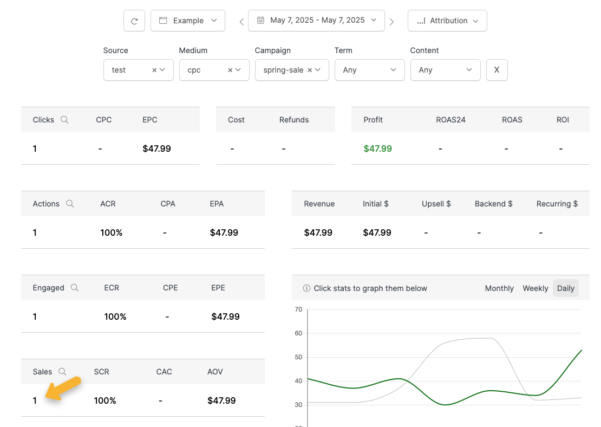
Task: Switch graph to Monthly view
Action: click(499, 288)
